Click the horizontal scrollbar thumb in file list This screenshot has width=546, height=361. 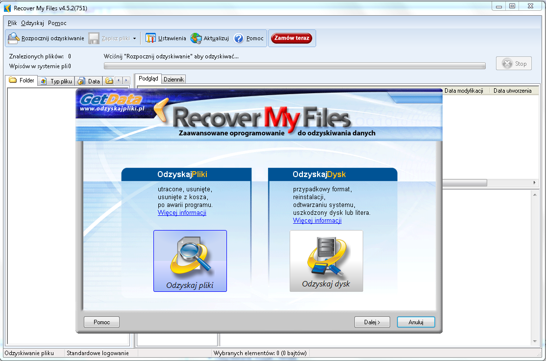pos(465,183)
